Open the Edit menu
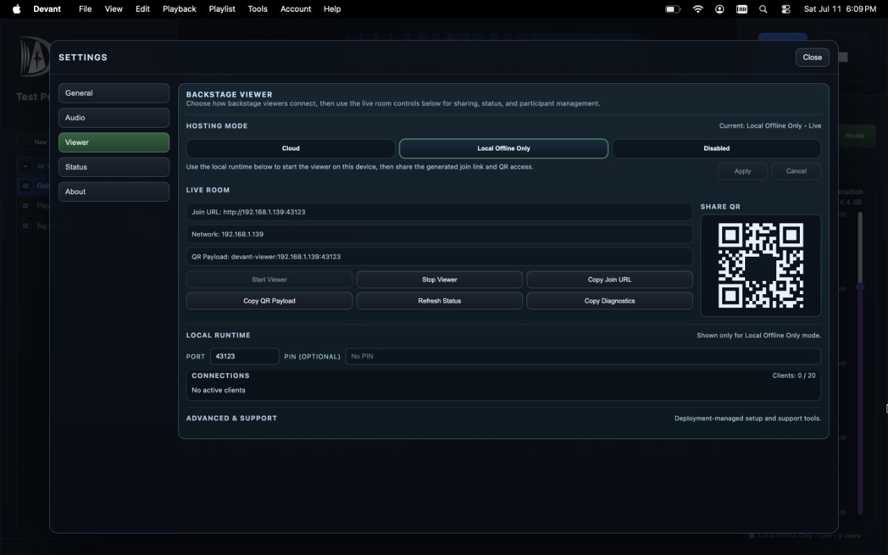 tap(143, 9)
